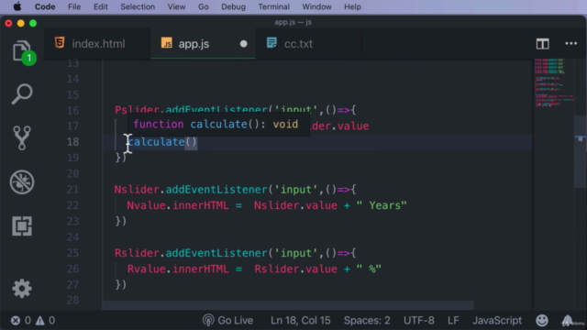Click line number 21 in the gutter
Image resolution: width=587 pixels, height=330 pixels.
tap(72, 190)
